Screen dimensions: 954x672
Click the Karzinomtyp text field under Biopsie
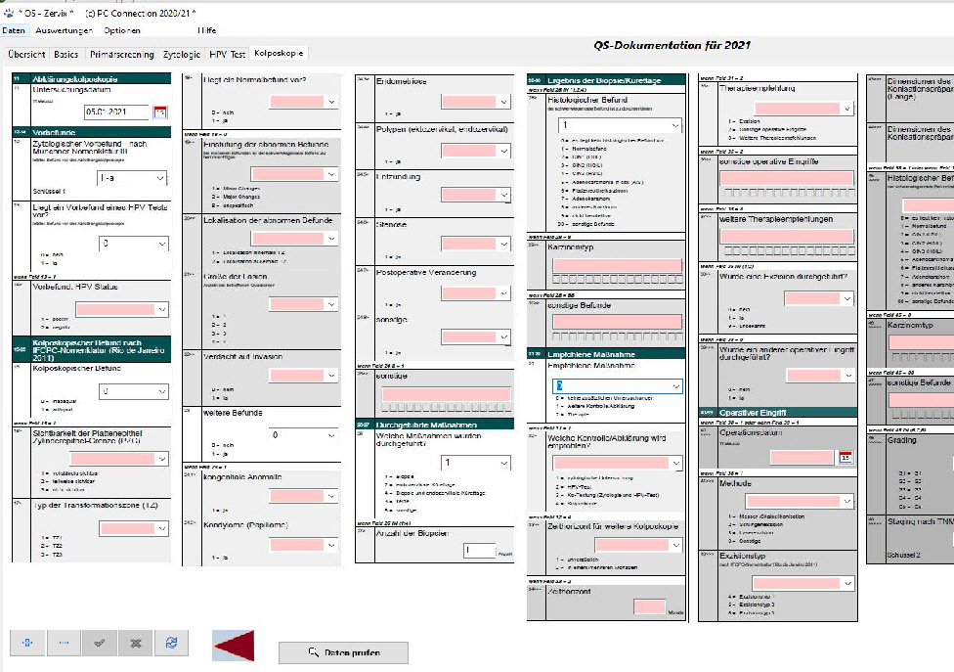coord(617,265)
